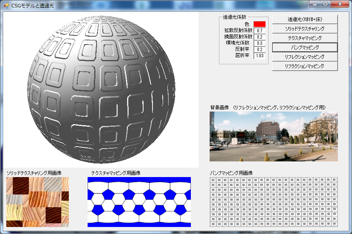Run ソリッドテクスチャリング rendering
The image size is (352, 234).
point(305,28)
